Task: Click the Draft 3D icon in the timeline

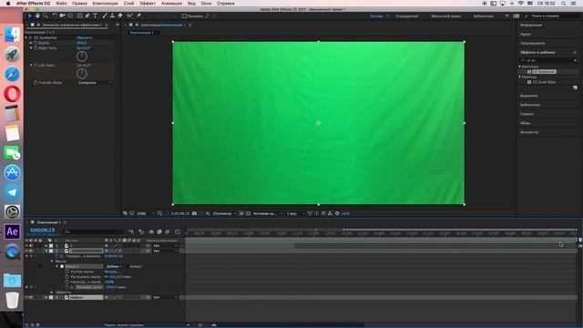Action: click(141, 231)
